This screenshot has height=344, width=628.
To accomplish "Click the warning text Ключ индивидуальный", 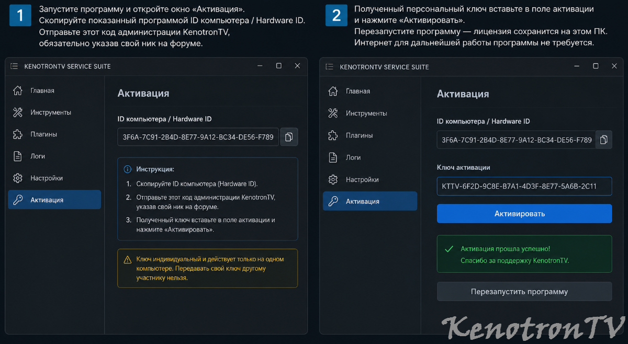I will coord(210,269).
